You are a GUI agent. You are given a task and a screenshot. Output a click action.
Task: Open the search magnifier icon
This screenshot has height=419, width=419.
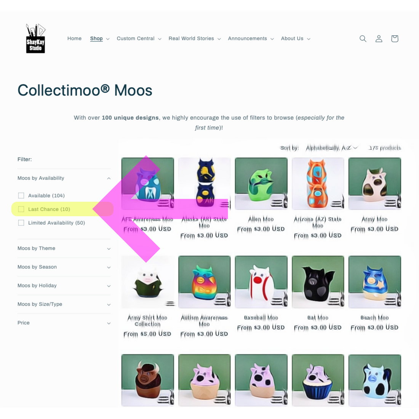[x=363, y=39]
